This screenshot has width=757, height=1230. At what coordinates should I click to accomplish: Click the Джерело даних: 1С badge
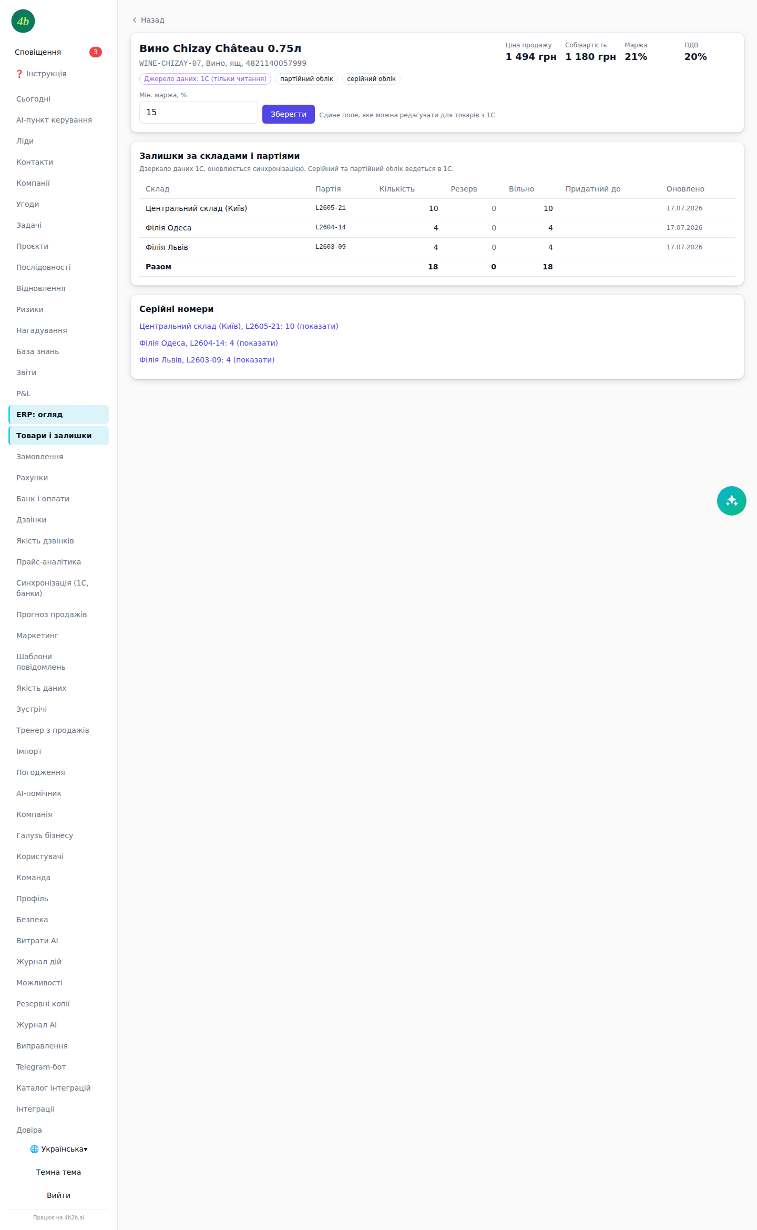(205, 79)
